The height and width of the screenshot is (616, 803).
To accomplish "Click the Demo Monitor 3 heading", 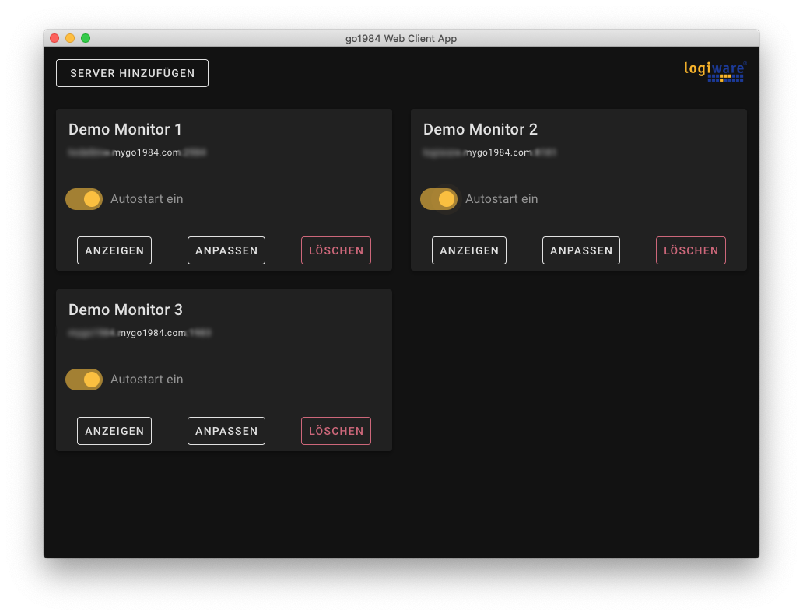I will tap(125, 310).
